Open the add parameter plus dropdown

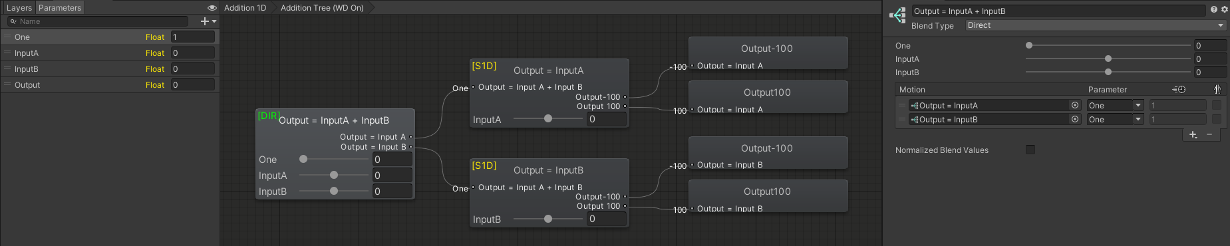208,21
